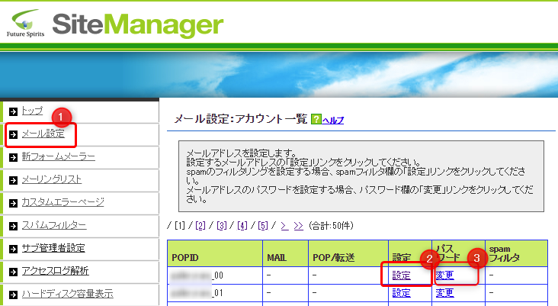The height and width of the screenshot is (306, 558).
Task: Click 変更 password link for account _00
Action: [x=445, y=275]
